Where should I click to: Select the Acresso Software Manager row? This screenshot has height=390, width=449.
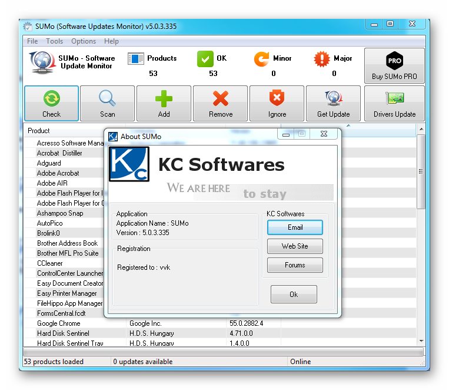pyautogui.click(x=70, y=143)
